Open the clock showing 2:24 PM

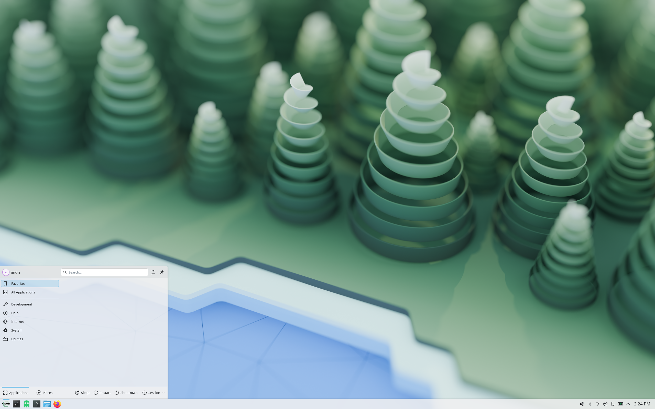(642, 404)
